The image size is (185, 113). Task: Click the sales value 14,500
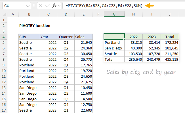83,99
